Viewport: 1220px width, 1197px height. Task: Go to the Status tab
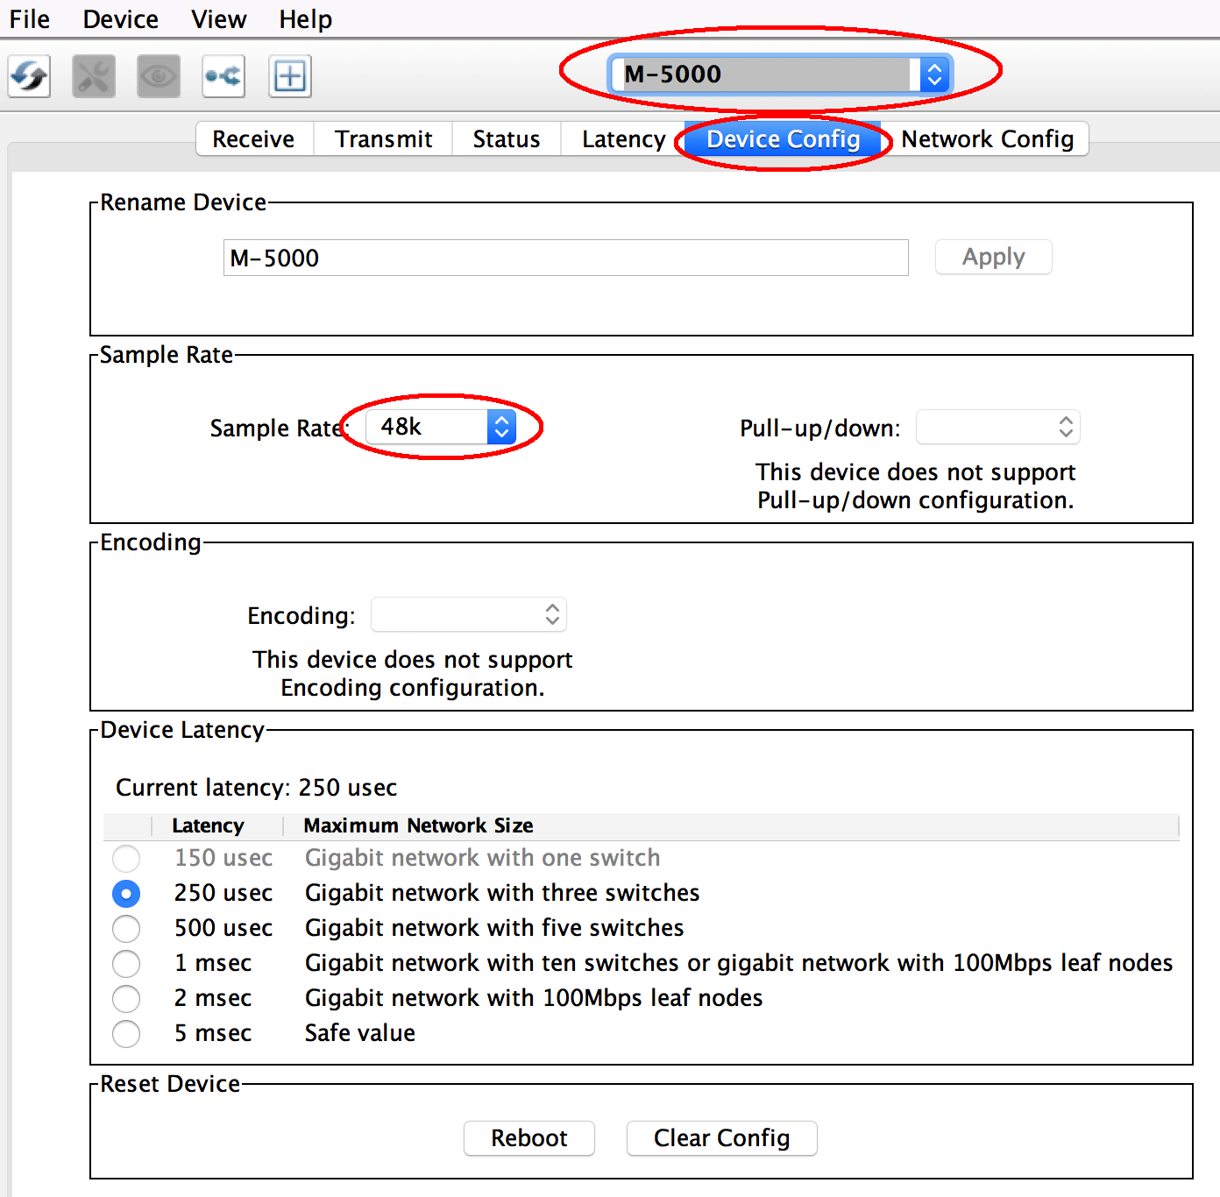click(x=507, y=139)
